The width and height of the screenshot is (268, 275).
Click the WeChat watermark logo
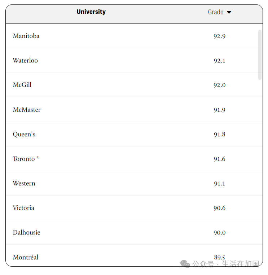pos(185,264)
